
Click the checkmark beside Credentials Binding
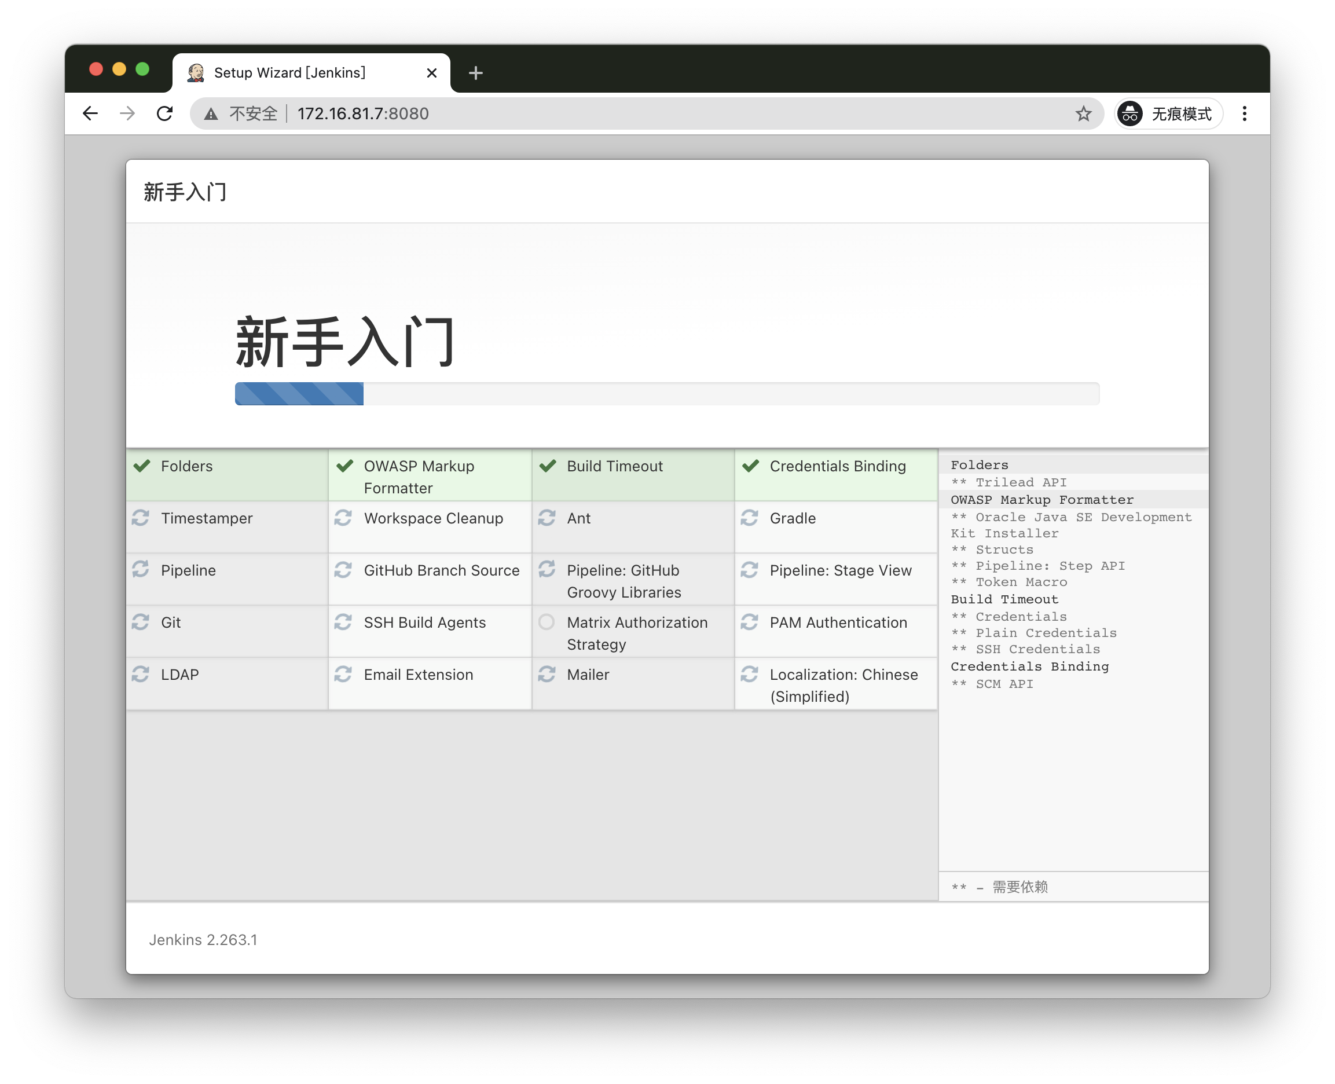(750, 466)
